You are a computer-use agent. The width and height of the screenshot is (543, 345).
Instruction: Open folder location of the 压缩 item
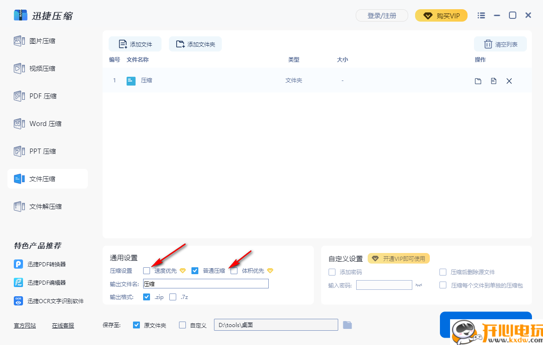[x=478, y=80]
